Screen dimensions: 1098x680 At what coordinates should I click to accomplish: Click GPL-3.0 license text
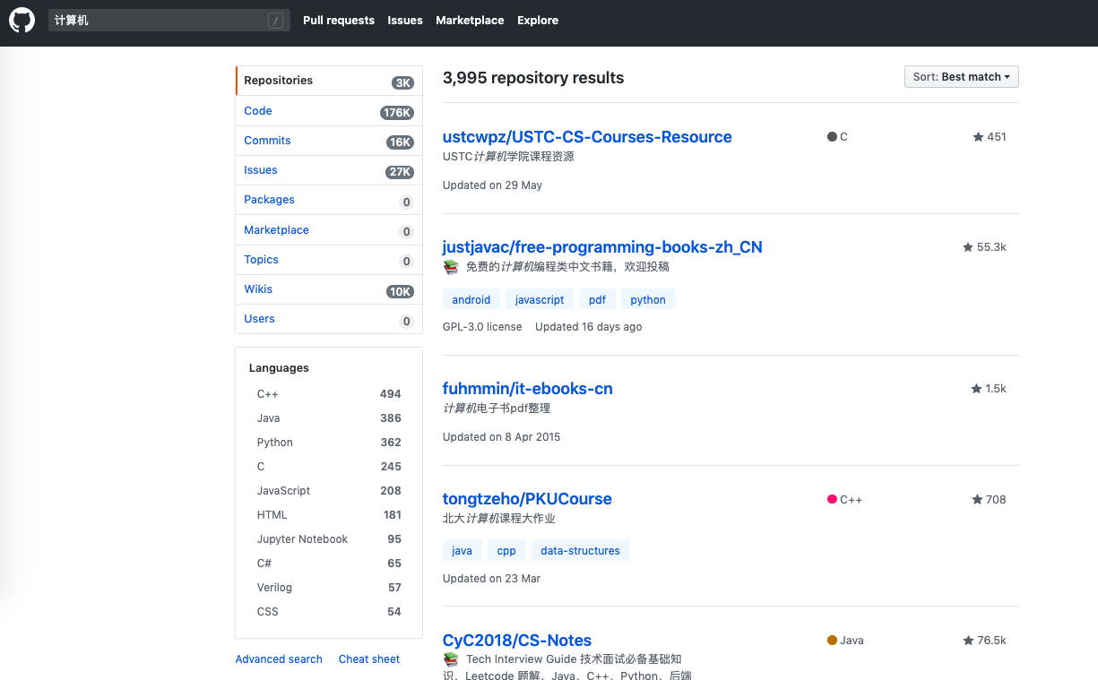[x=482, y=327]
